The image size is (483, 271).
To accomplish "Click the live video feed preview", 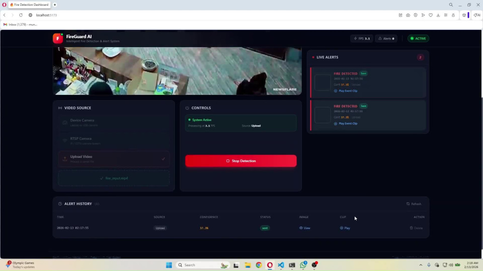I will click(x=177, y=71).
